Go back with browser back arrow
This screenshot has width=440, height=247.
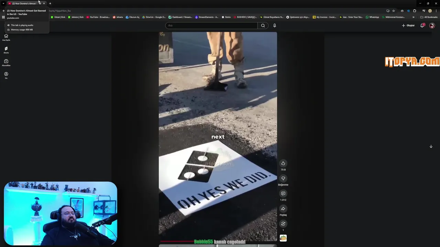(3, 11)
